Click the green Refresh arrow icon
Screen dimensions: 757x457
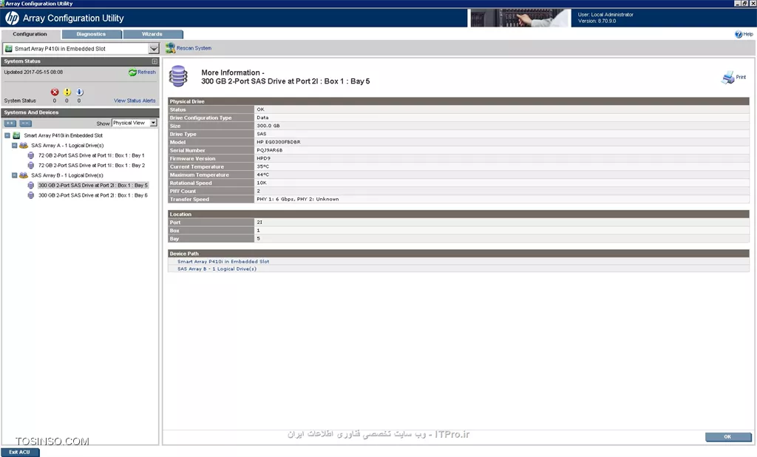132,72
